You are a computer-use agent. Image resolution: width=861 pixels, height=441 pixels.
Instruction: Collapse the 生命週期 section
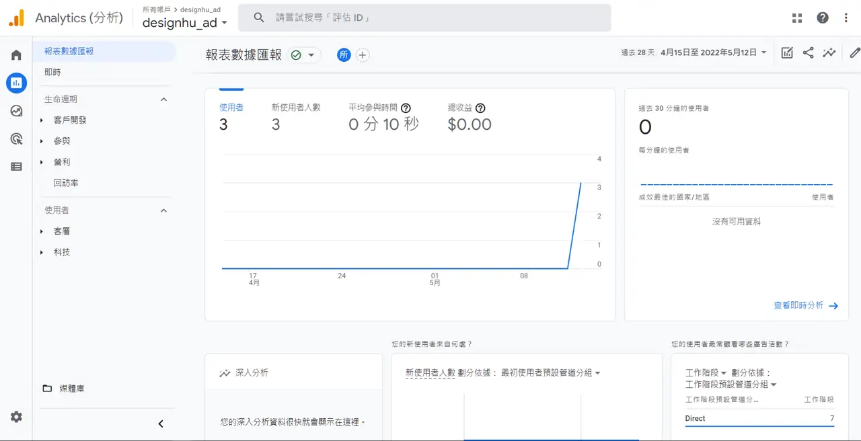(x=163, y=99)
